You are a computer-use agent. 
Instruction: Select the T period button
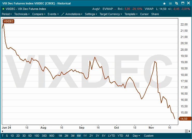(x=3, y=136)
